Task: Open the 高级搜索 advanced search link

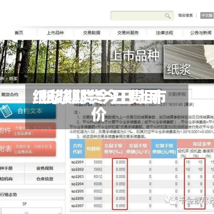Action: click(x=185, y=15)
